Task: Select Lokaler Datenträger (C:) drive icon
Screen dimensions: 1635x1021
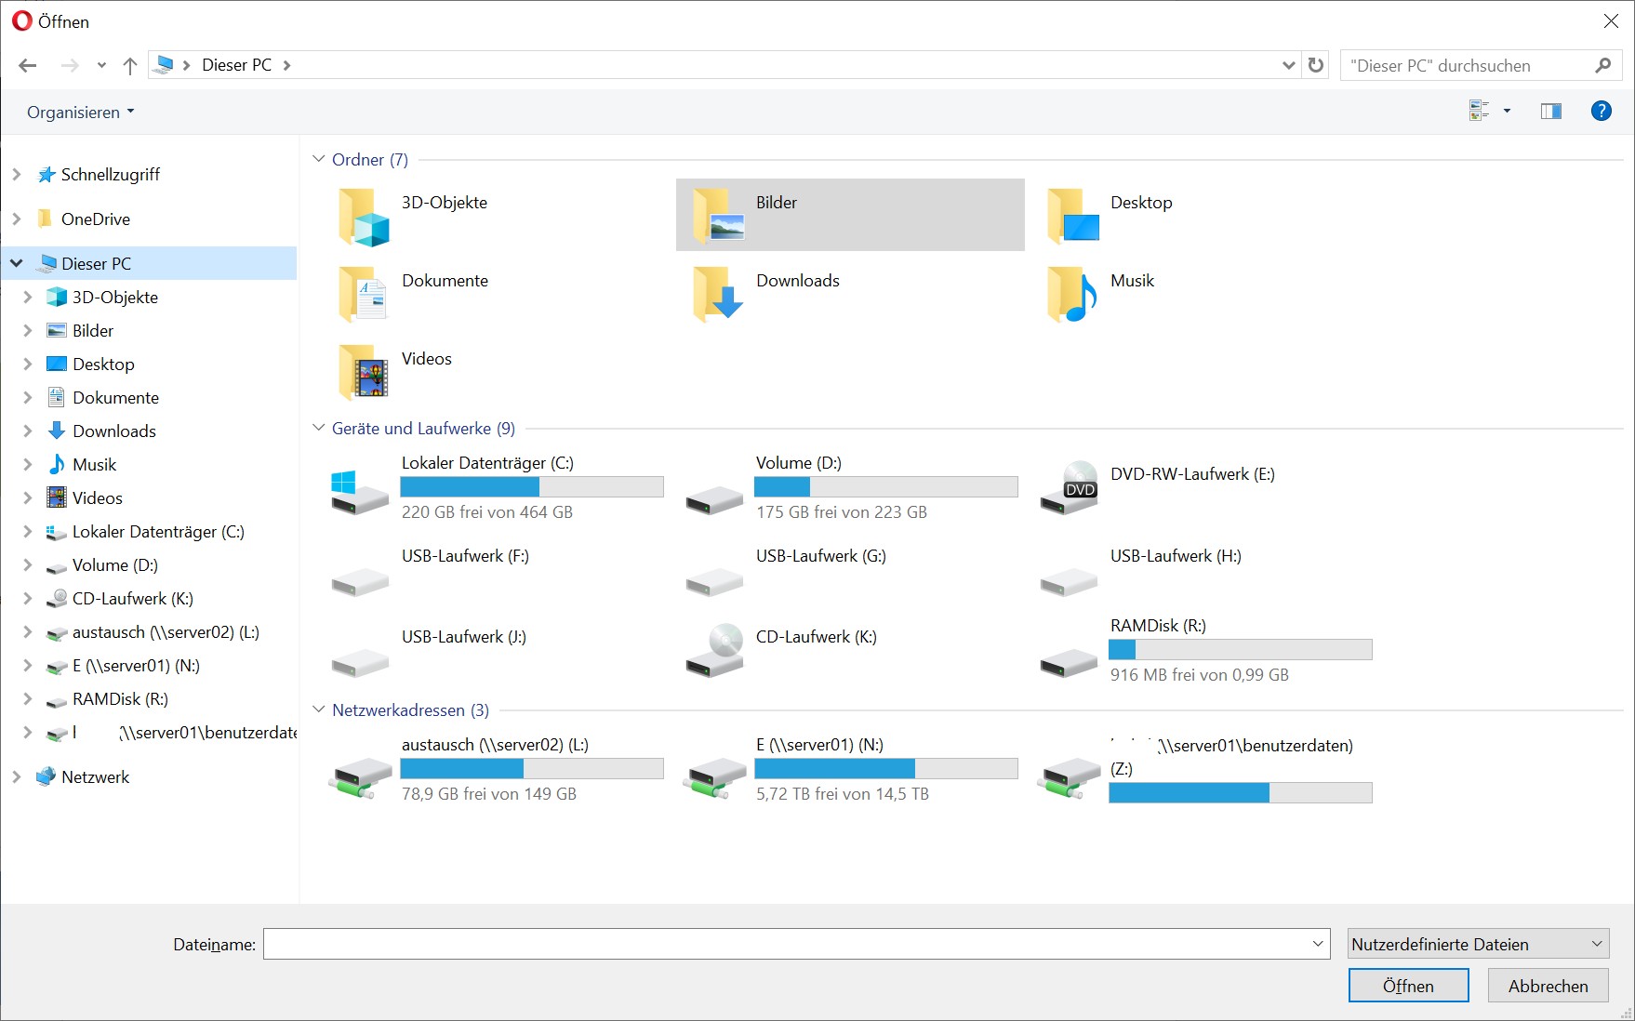Action: pyautogui.click(x=359, y=492)
